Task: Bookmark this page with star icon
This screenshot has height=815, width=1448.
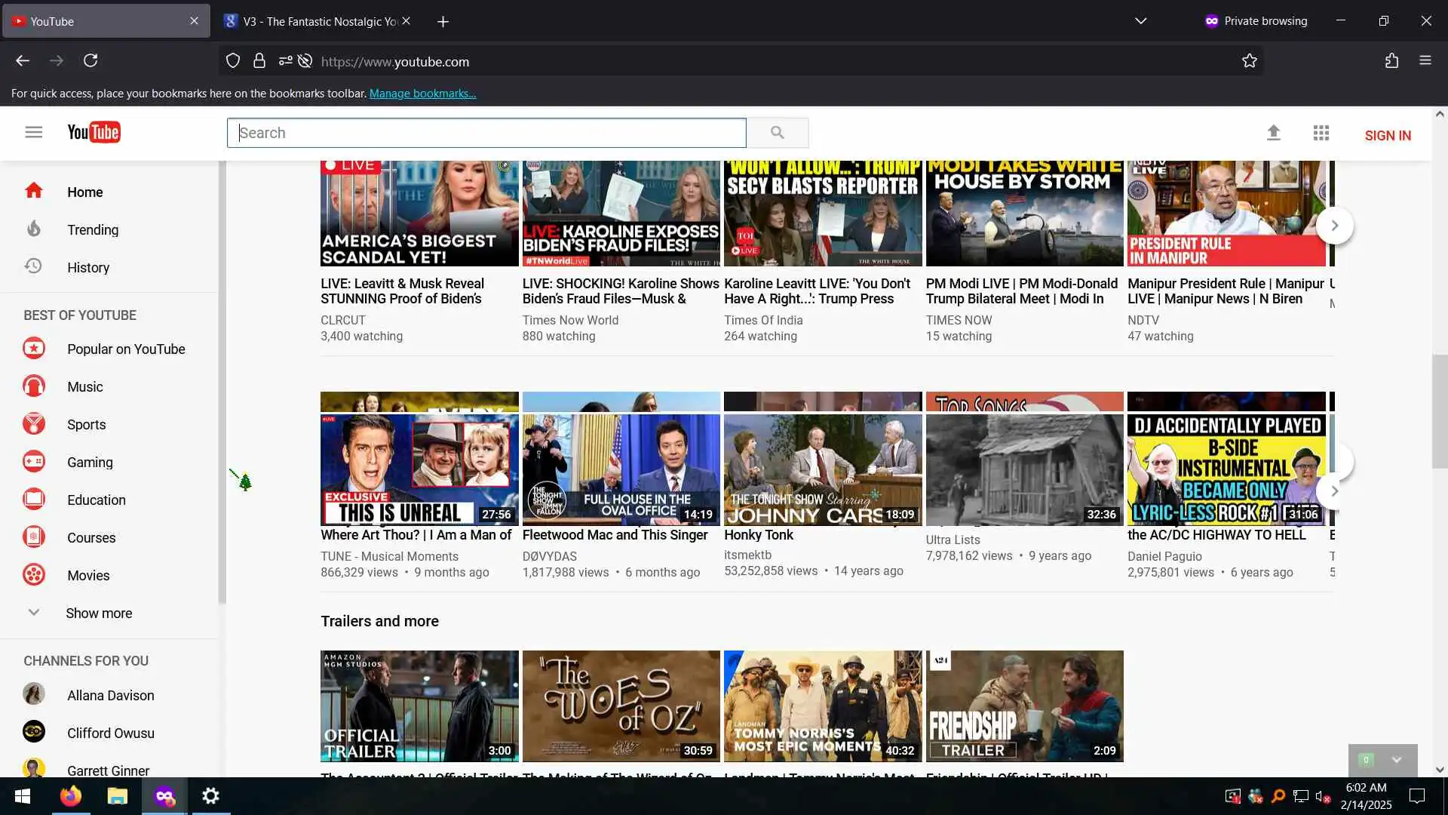Action: coord(1249,61)
